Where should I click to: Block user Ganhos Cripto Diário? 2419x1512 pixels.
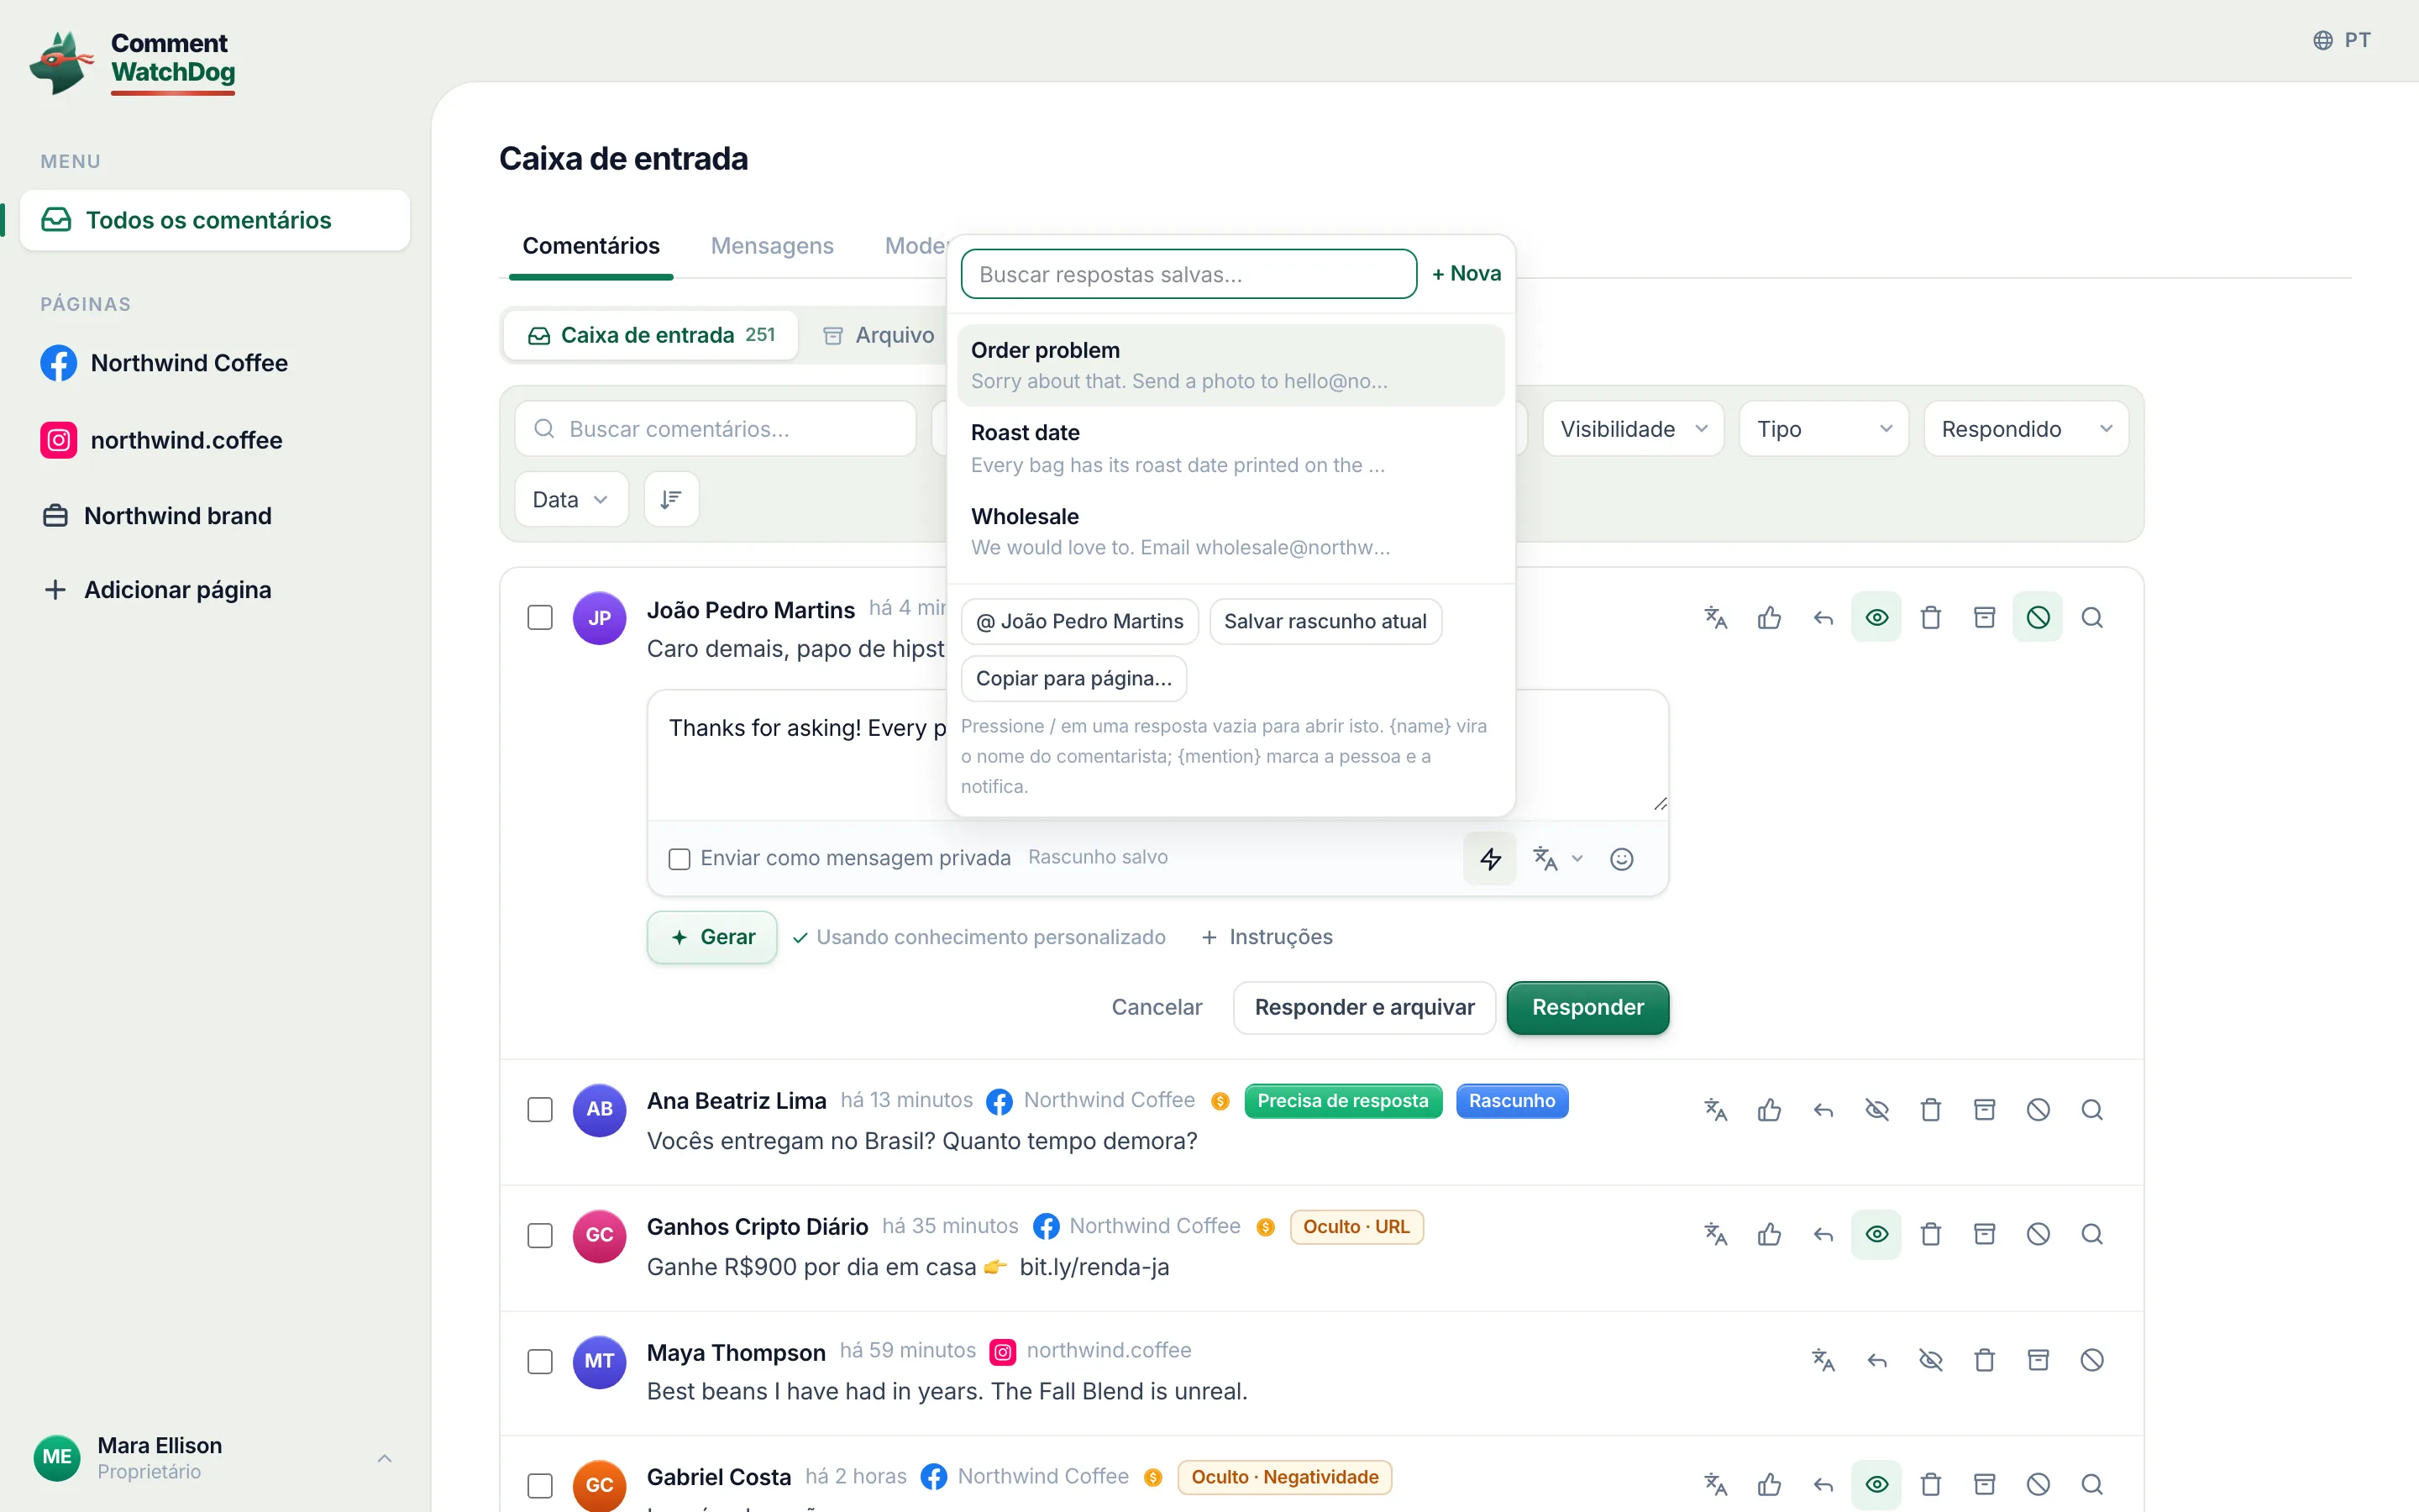pos(2039,1234)
